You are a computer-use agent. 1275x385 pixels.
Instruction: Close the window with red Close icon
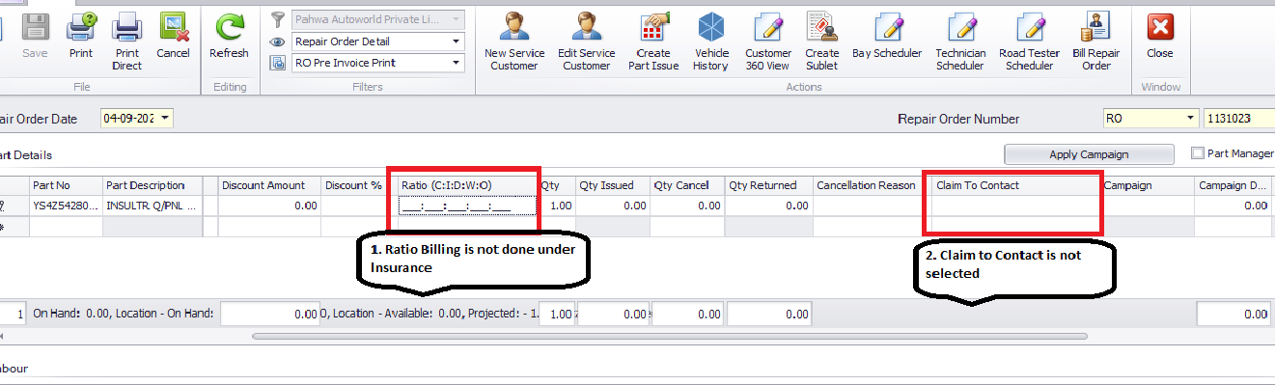1160,36
